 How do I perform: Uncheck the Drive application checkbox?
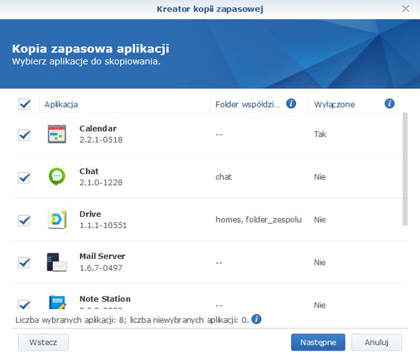point(24,220)
